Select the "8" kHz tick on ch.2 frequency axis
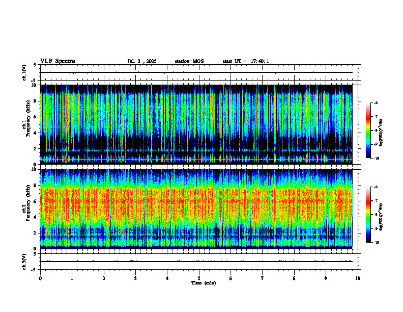Viewport: 403px width, 312px height. [36, 186]
